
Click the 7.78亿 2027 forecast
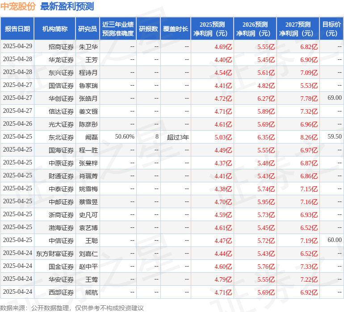[x=309, y=99]
